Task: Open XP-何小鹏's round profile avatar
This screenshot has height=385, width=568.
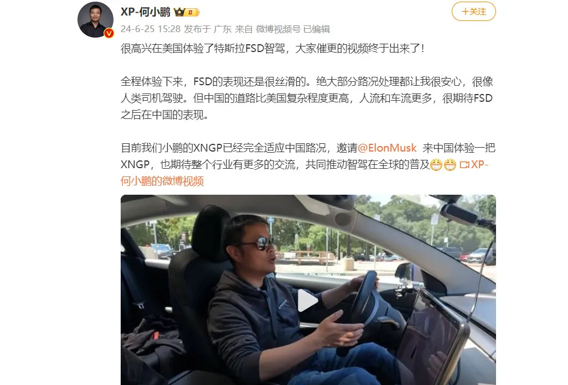Action: coord(96,19)
